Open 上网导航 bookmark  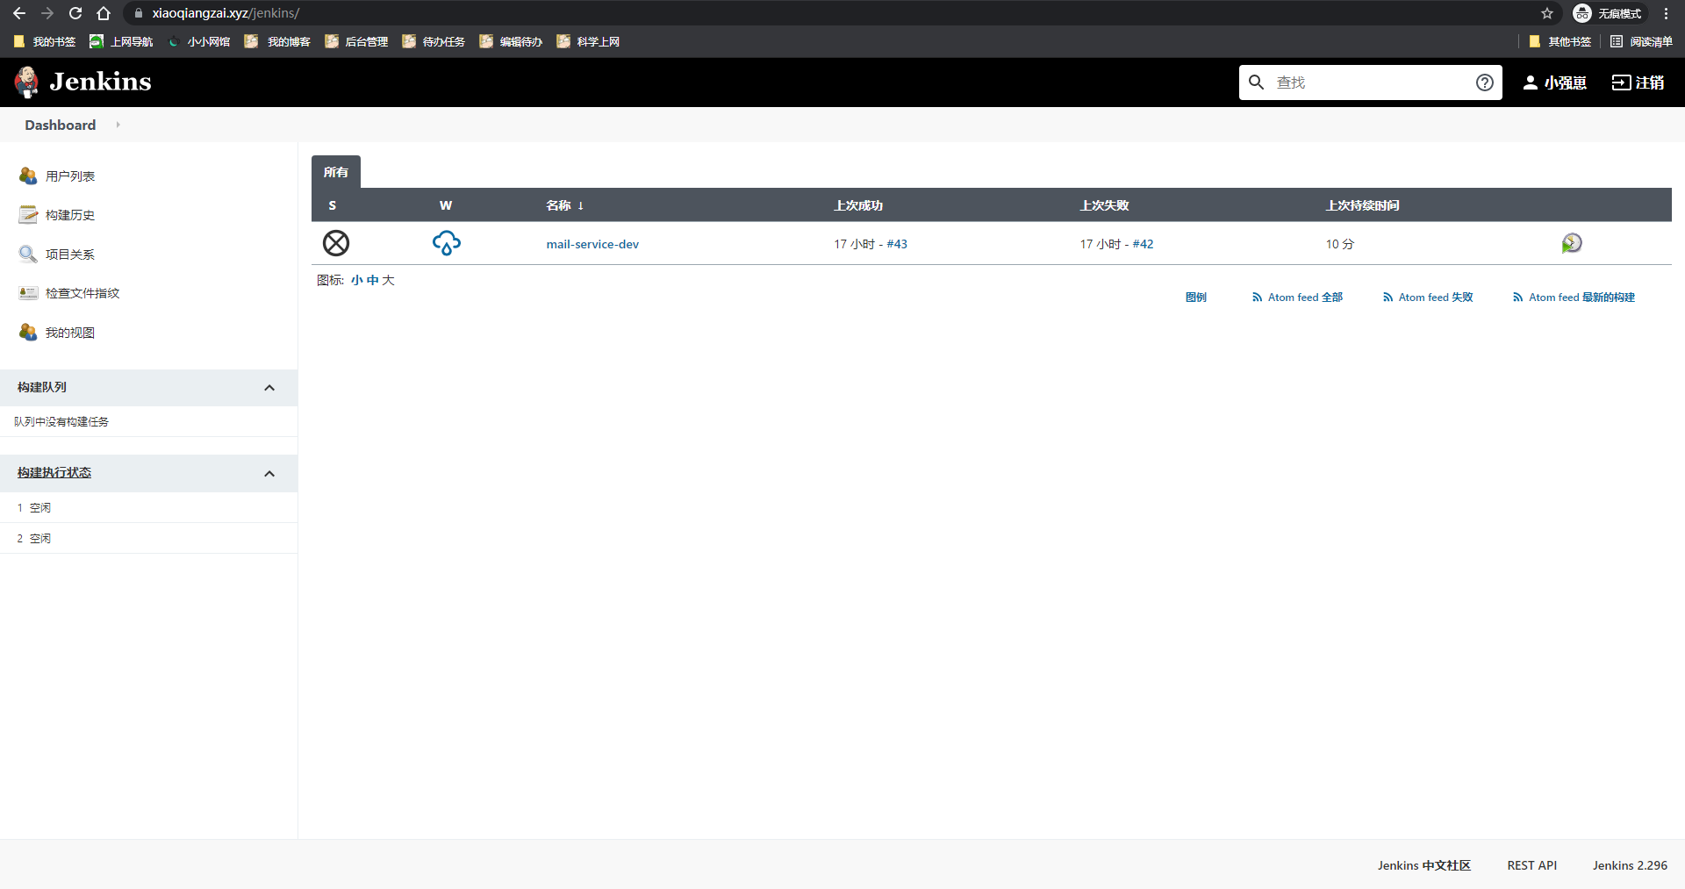point(122,41)
